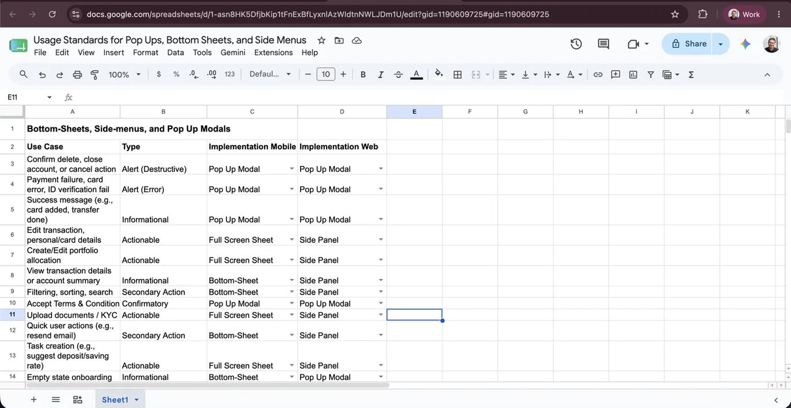Screen dimensions: 791x408
Task: Activate the paint format tool
Action: pos(95,75)
